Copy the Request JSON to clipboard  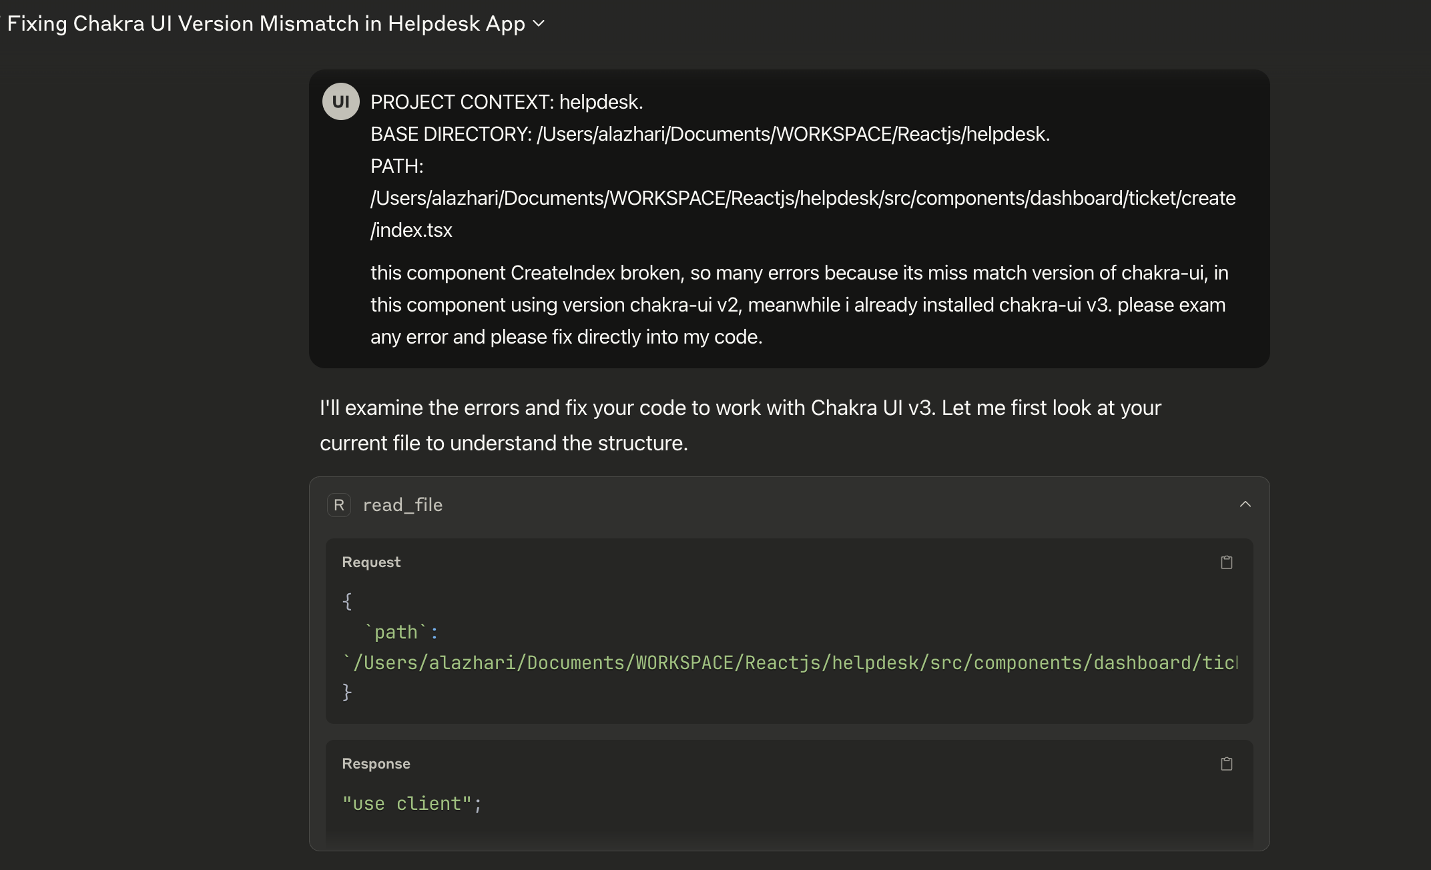tap(1226, 562)
